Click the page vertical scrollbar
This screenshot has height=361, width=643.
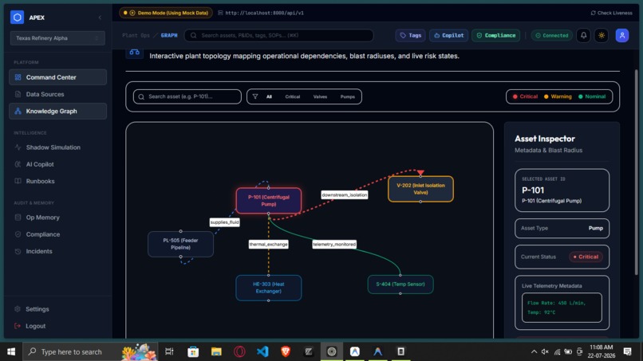pyautogui.click(x=637, y=172)
